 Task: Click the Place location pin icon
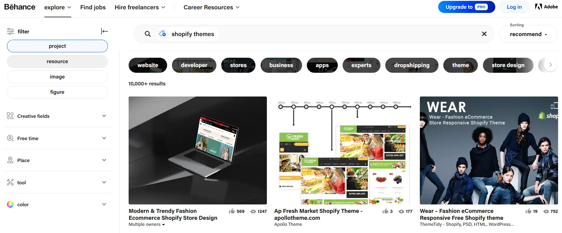click(10, 160)
